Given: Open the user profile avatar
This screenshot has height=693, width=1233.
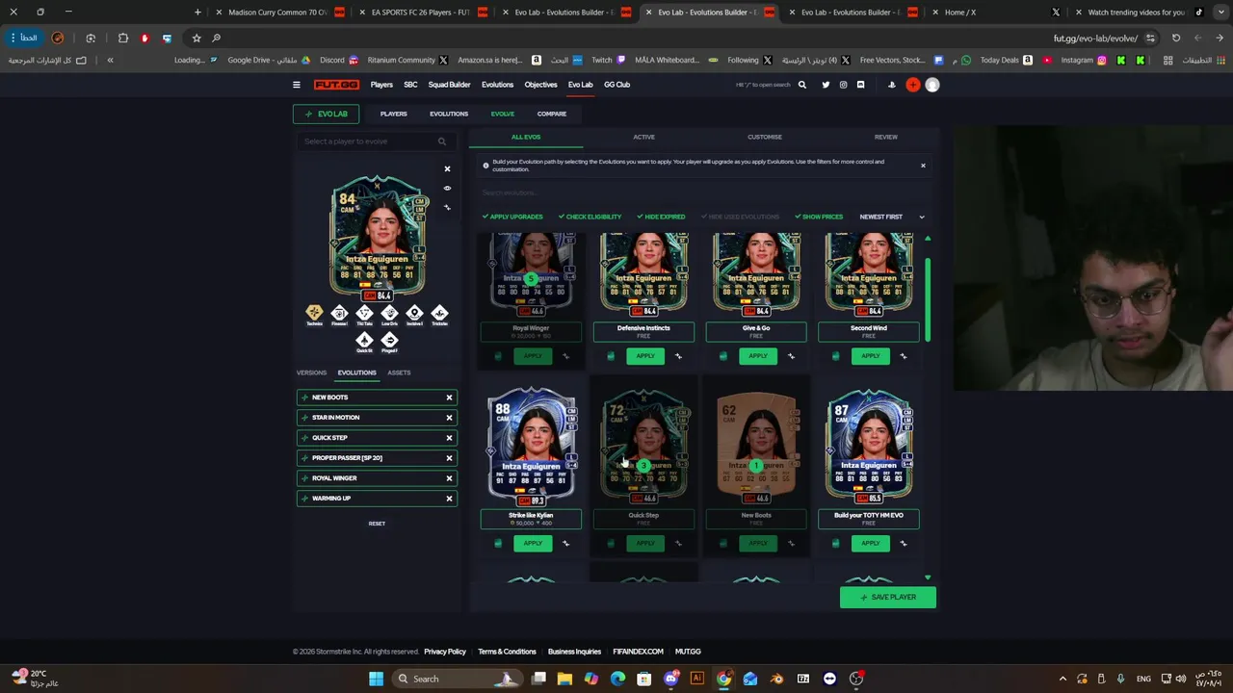Looking at the screenshot, I should [931, 85].
